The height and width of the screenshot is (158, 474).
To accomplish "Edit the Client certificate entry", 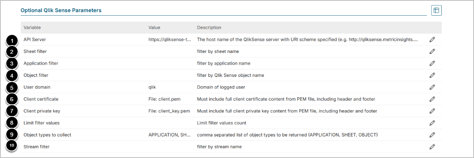I will 432,99.
